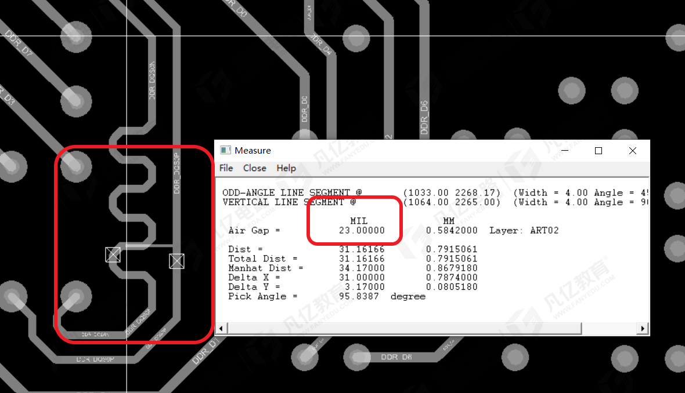This screenshot has width=685, height=393.
Task: Click the left measurement pick marker box
Action: pos(113,254)
